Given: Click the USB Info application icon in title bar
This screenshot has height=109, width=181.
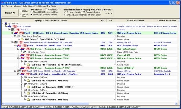Looking at the screenshot, I should tap(2, 3).
